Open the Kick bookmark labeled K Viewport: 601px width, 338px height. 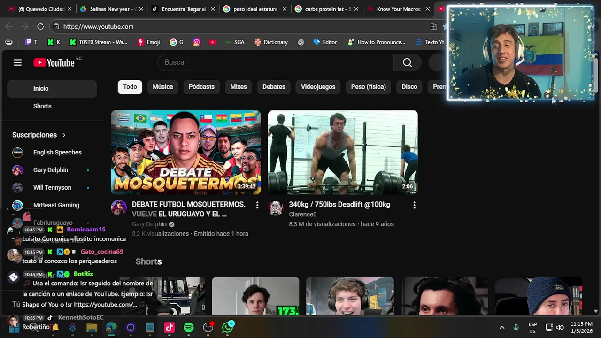[54, 42]
